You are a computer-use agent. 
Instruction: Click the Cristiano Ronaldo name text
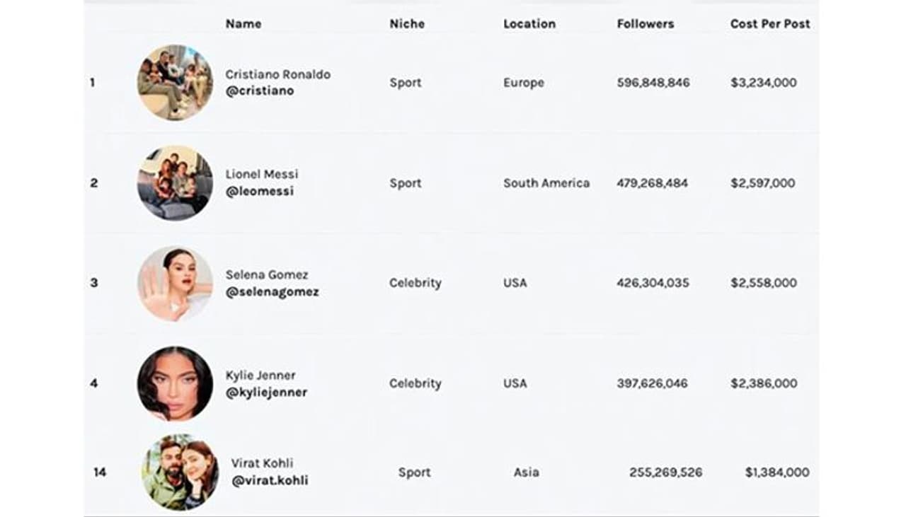point(277,74)
